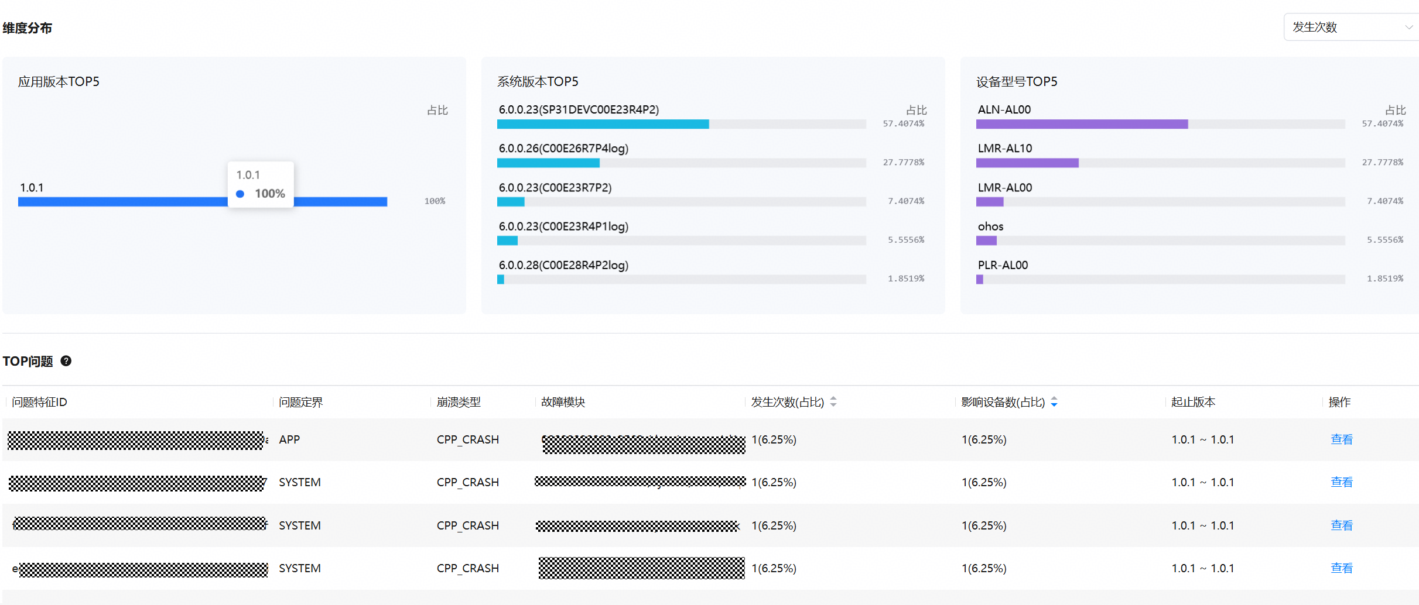The image size is (1419, 605).
Task: Click the LMR-AL00 device label
Action: tap(1005, 188)
